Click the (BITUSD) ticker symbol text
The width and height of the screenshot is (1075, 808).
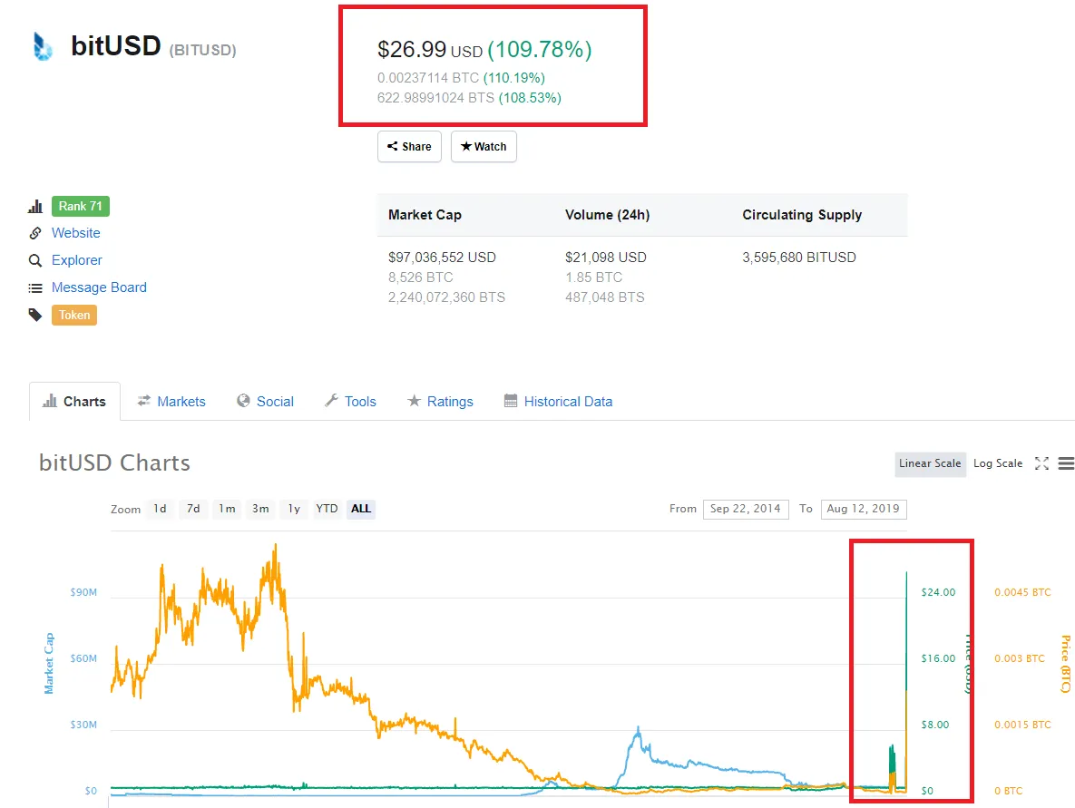(203, 51)
